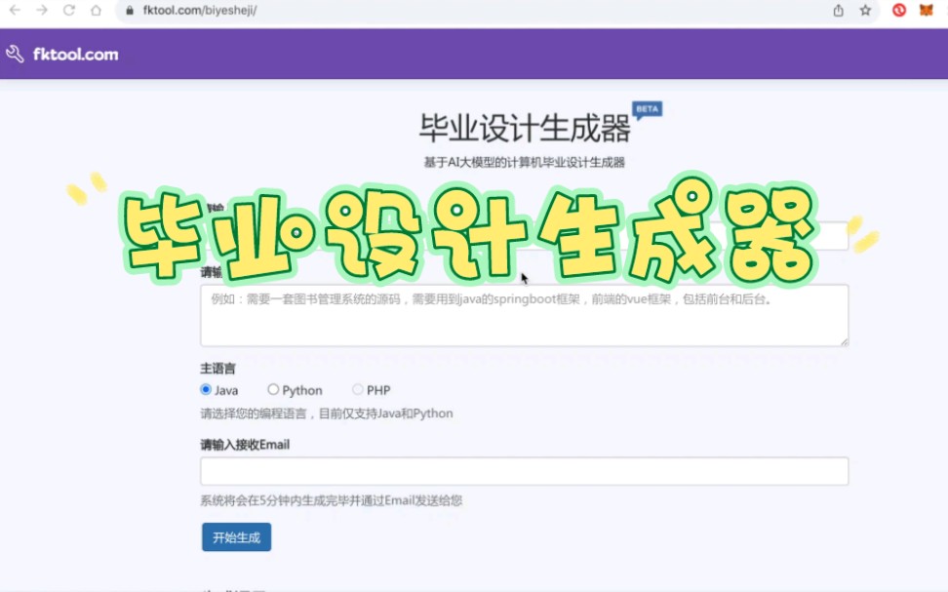The width and height of the screenshot is (948, 592).
Task: Click the fktool.com wrench logo
Action: coord(16,54)
